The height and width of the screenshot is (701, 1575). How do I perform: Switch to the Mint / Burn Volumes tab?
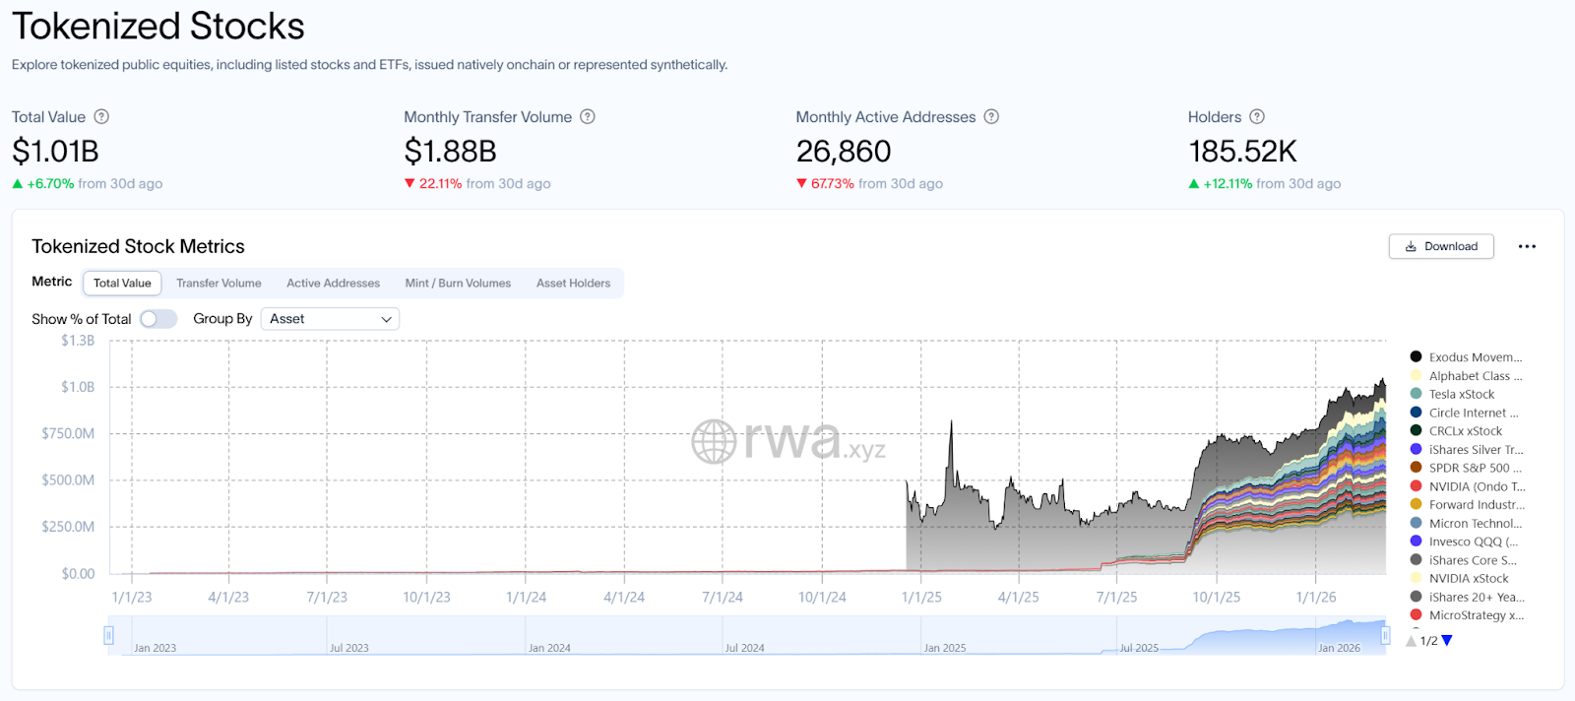coord(458,284)
